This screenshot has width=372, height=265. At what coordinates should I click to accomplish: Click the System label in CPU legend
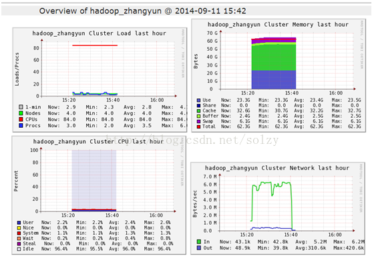(31, 233)
